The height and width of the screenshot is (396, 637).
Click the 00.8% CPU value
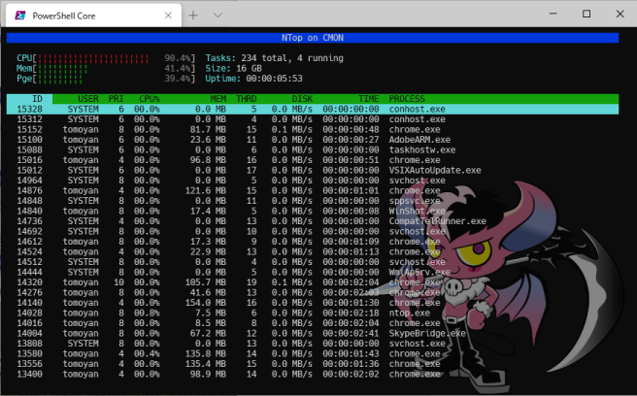[x=147, y=313]
